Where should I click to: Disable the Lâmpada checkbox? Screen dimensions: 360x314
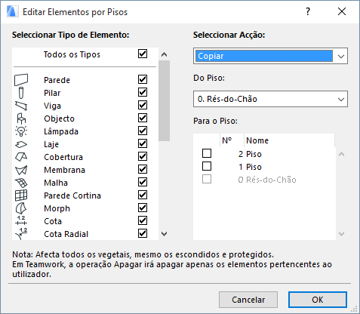143,131
